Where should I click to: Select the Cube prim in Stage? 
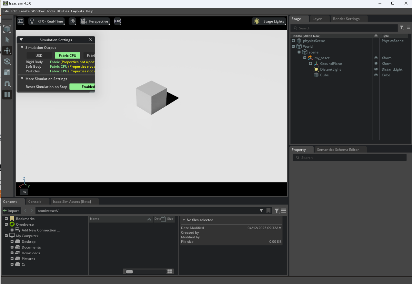pos(324,75)
